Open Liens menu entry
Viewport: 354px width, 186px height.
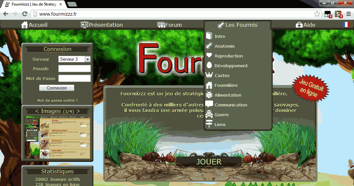220,124
